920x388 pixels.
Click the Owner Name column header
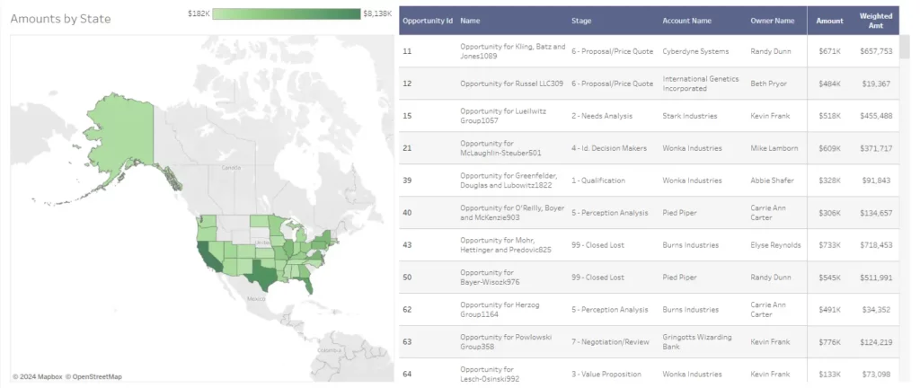[773, 20]
